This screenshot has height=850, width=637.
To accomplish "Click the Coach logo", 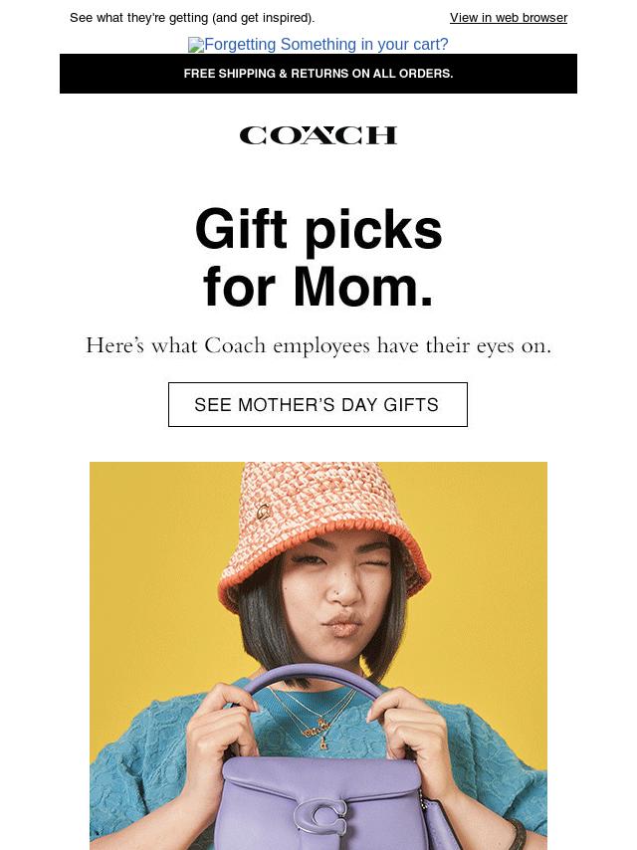I will [x=318, y=135].
